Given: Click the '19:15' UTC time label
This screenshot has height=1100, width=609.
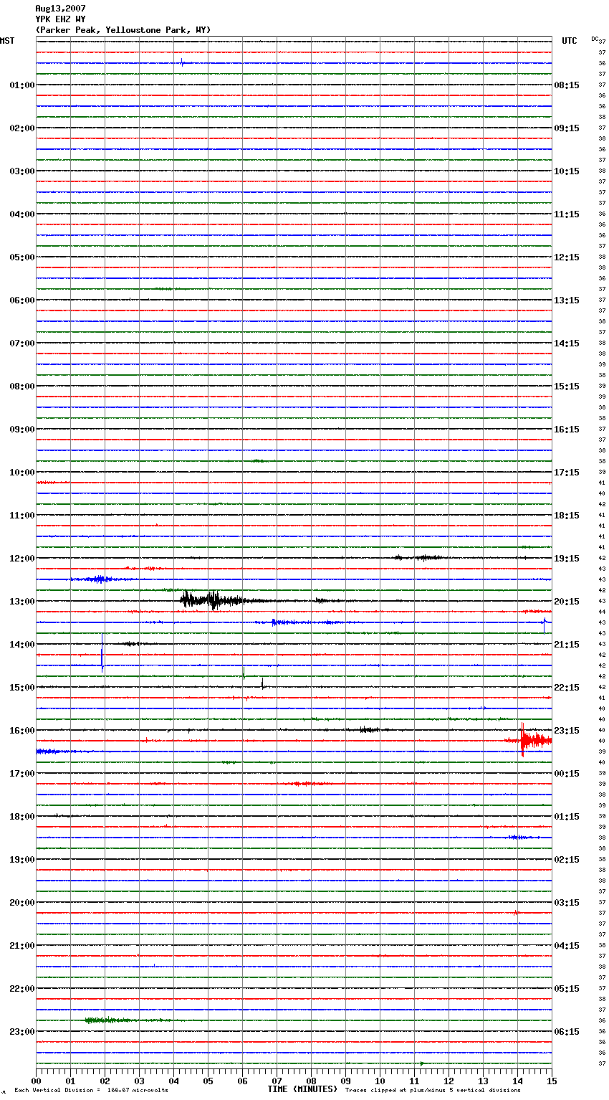Looking at the screenshot, I should tap(567, 559).
